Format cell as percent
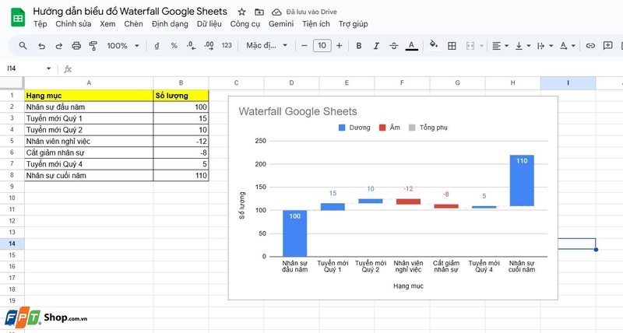Viewport: 623px width, 333px height. [174, 46]
